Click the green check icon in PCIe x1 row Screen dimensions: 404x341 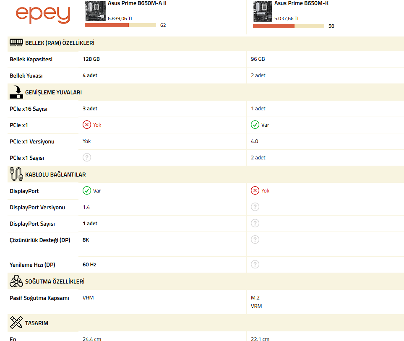[x=255, y=125]
